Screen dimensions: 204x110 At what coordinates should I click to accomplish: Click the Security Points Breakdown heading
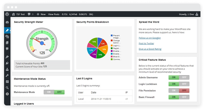[93, 22]
